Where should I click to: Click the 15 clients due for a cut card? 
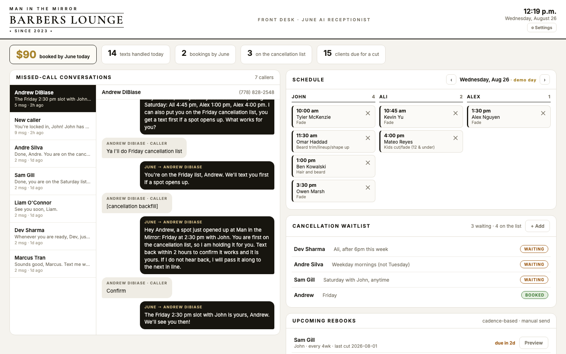tap(351, 54)
